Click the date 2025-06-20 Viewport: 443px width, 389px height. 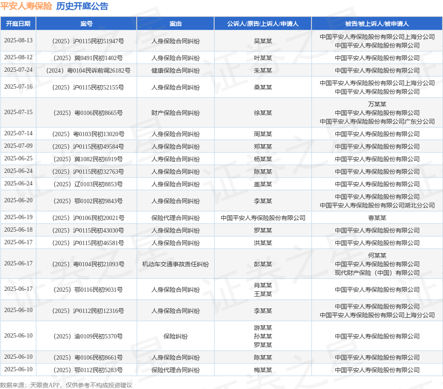(18, 201)
